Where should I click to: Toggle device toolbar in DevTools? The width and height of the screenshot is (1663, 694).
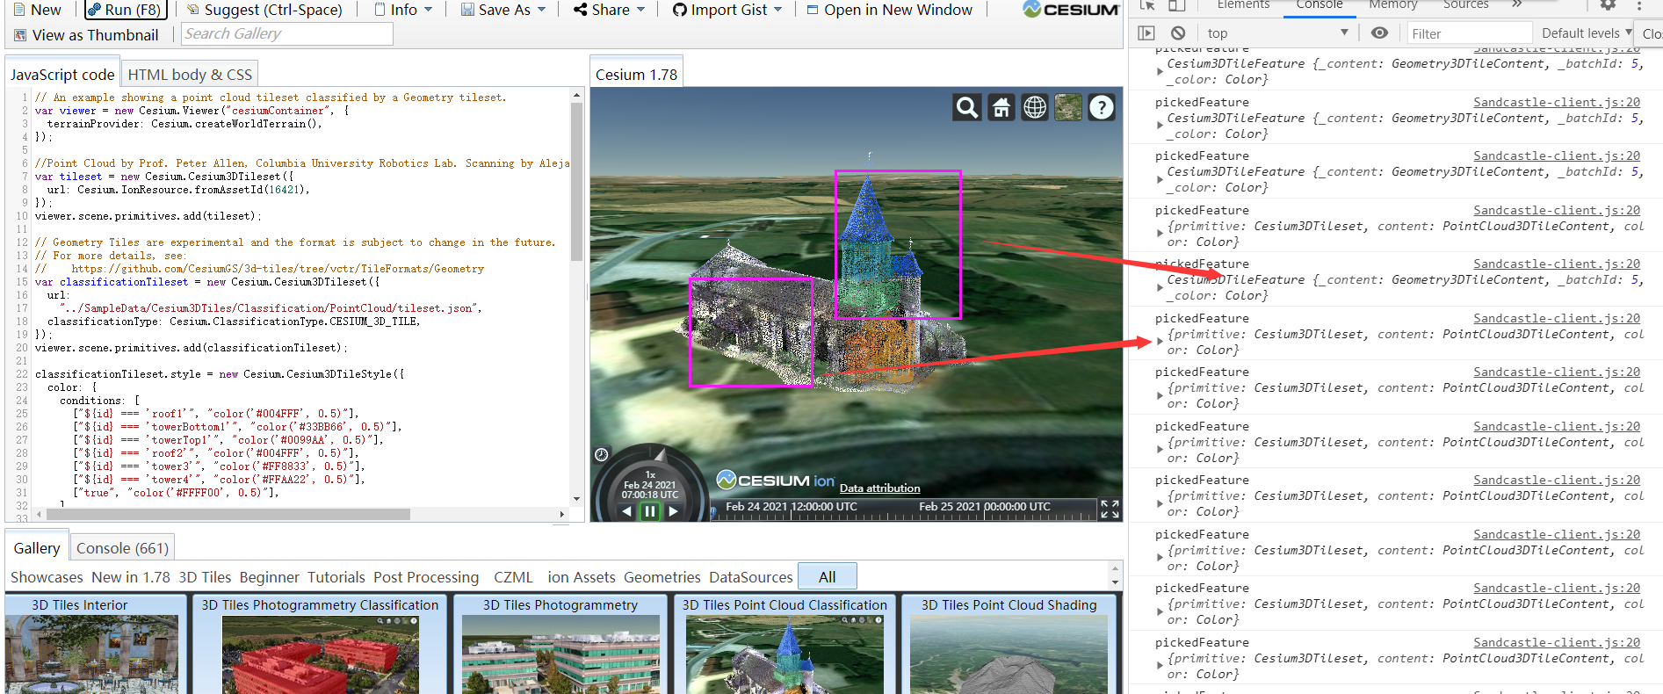[1176, 4]
